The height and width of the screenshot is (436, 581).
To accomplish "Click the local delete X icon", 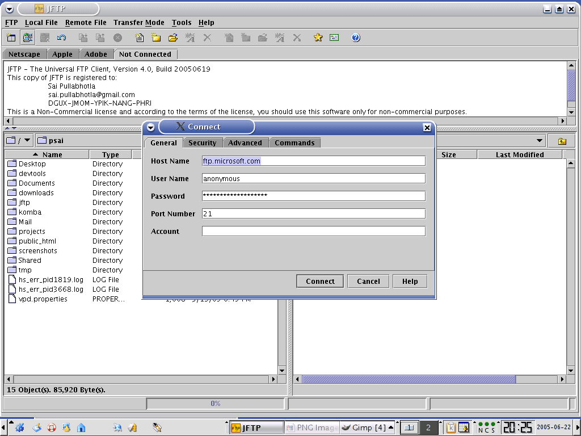I will [207, 37].
